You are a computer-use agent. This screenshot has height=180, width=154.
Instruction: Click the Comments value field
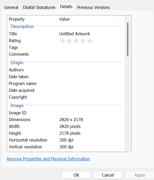88,54
